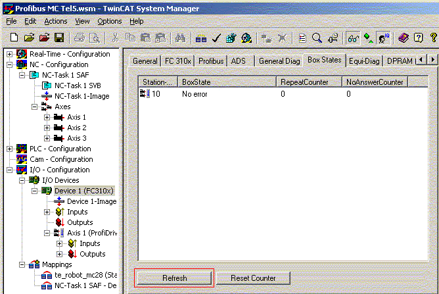The width and height of the screenshot is (439, 294).
Task: Expand PLC - Configuration node
Action: tap(9, 149)
